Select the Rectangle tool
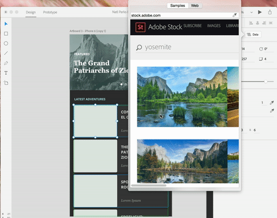Image resolution: width=277 pixels, height=218 pixels. [x=6, y=33]
